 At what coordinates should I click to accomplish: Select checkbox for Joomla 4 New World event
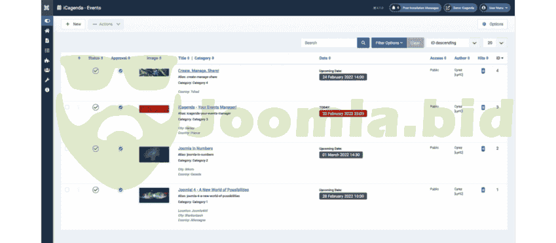pyautogui.click(x=67, y=190)
